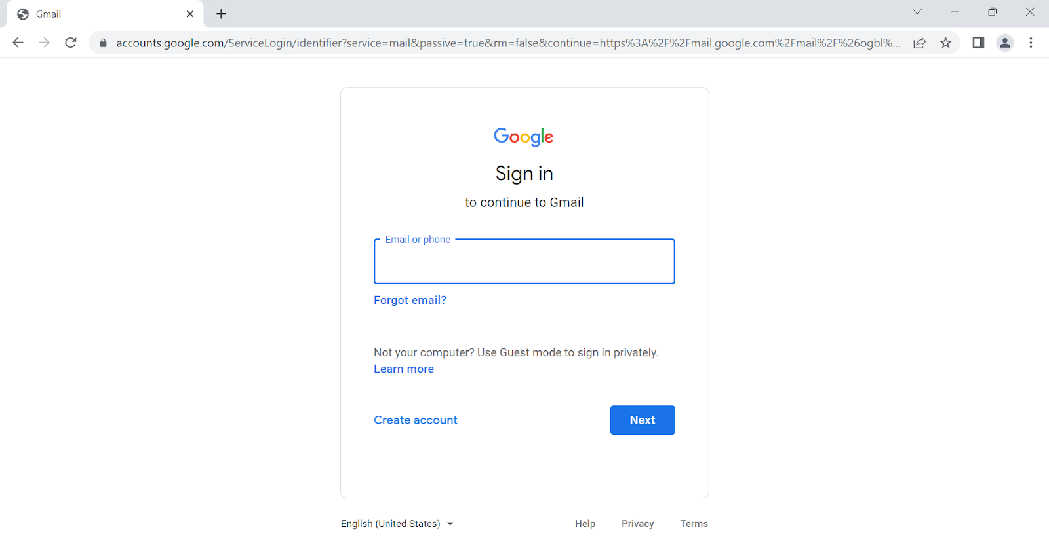
Task: Click the forward navigation arrow
Action: [44, 43]
